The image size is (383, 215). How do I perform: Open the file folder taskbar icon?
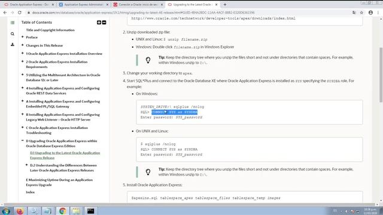[77, 211]
